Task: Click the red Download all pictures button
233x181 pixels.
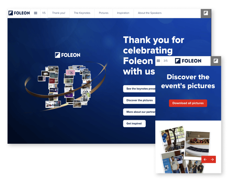Action: 188,103
